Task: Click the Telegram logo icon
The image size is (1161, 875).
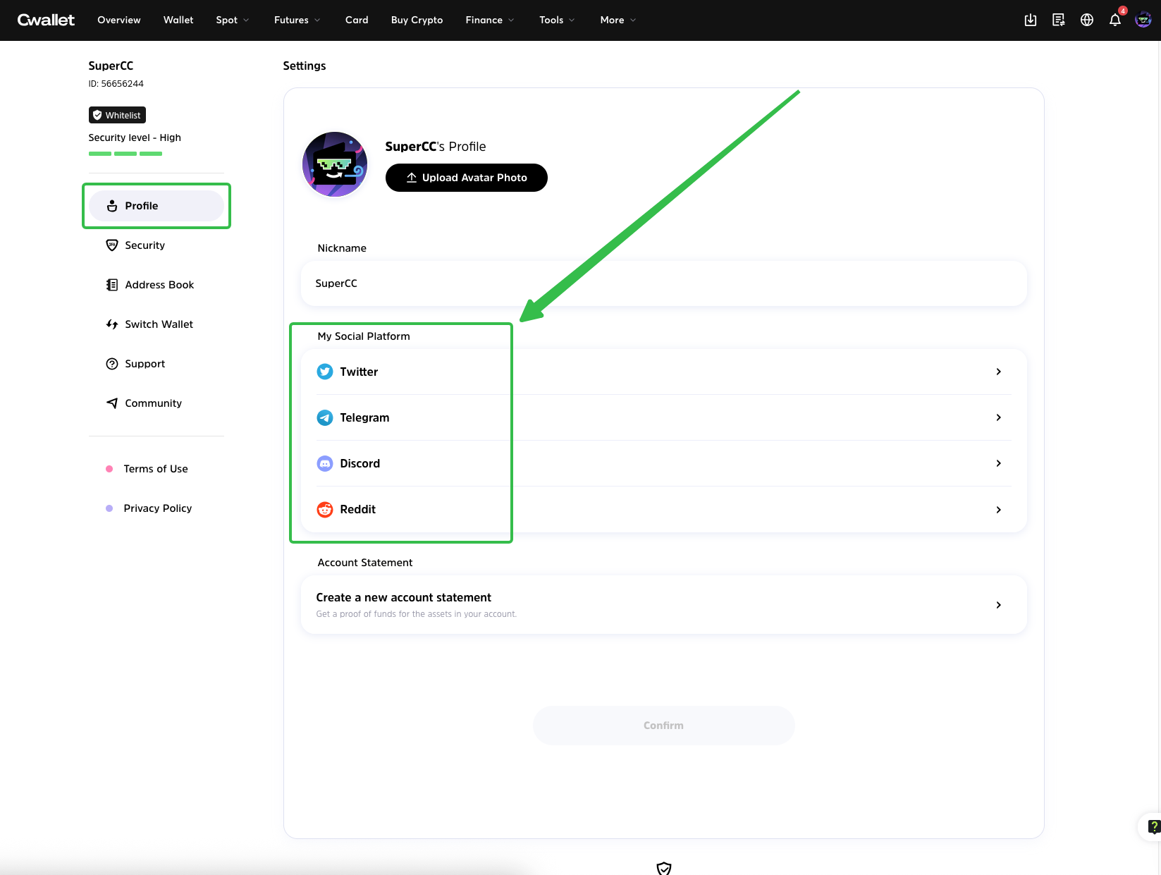Action: click(324, 417)
